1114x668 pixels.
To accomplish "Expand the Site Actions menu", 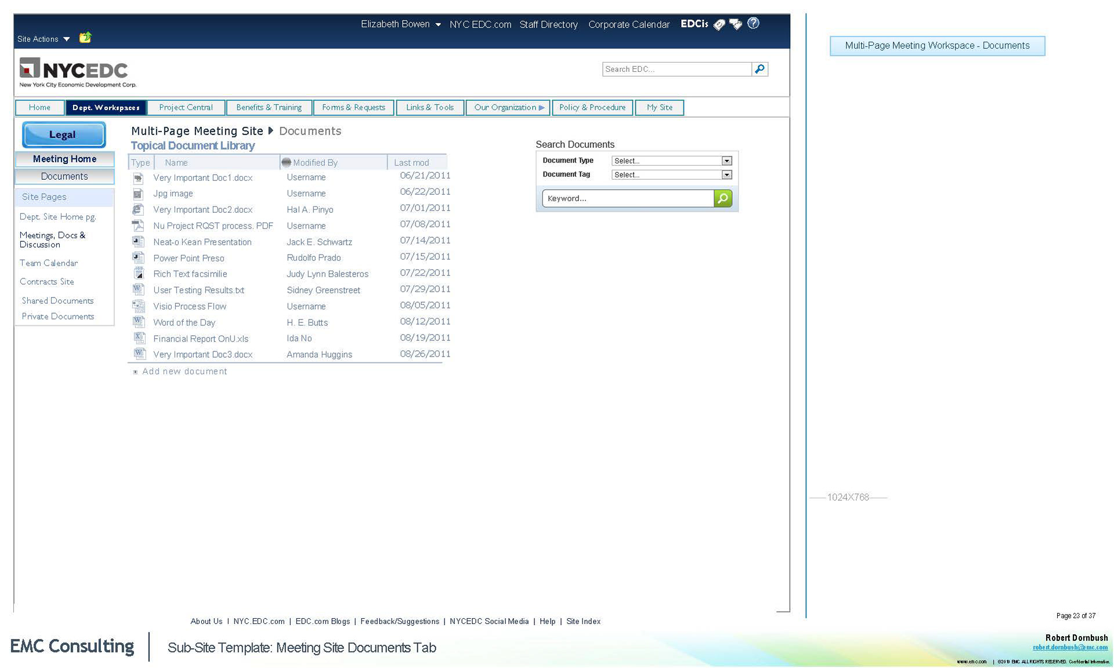I will 44,39.
